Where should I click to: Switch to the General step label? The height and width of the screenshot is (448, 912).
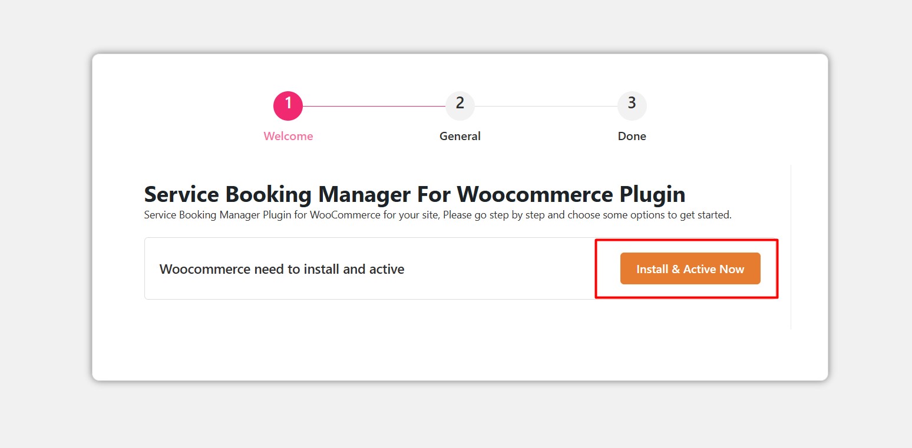coord(460,136)
